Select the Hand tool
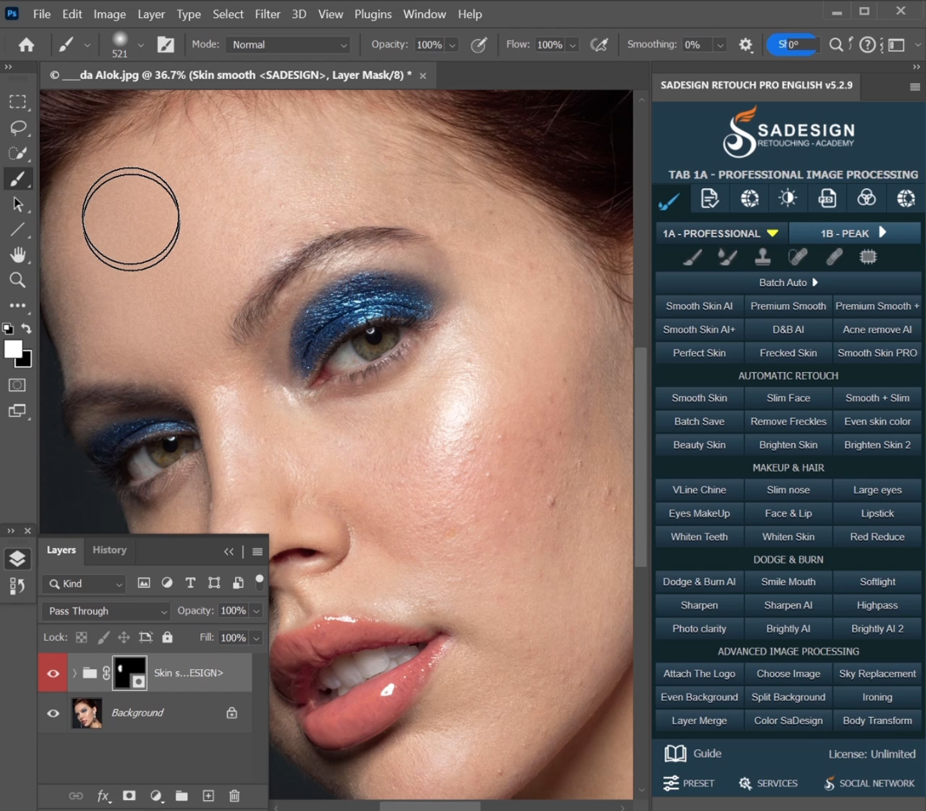Image resolution: width=926 pixels, height=811 pixels. 18,255
